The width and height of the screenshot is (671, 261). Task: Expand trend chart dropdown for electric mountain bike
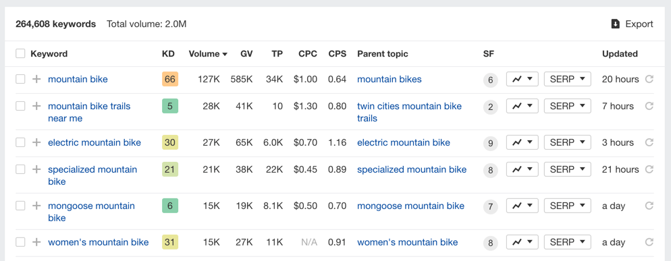click(522, 142)
